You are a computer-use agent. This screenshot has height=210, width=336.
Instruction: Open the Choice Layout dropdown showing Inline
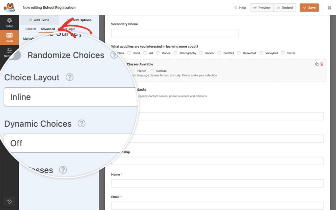pyautogui.click(x=71, y=97)
